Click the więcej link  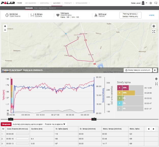(152, 15)
